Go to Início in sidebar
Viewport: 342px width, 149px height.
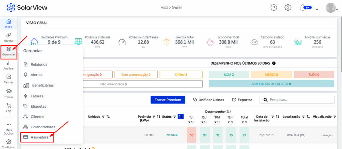click(x=9, y=23)
